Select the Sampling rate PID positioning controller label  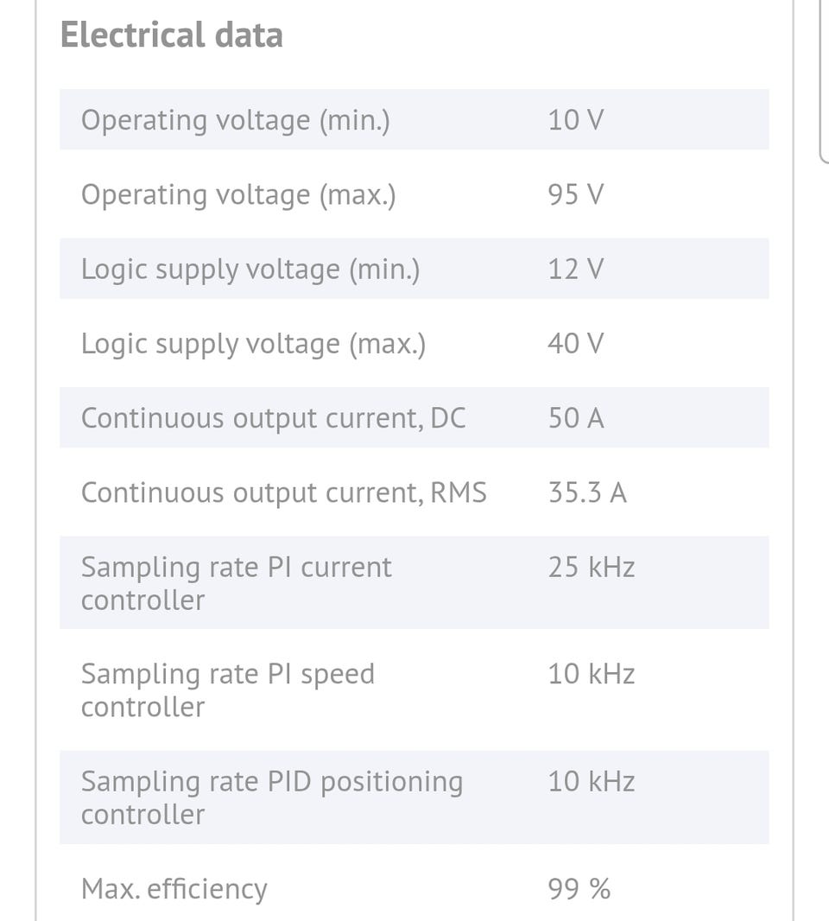pyautogui.click(x=271, y=797)
